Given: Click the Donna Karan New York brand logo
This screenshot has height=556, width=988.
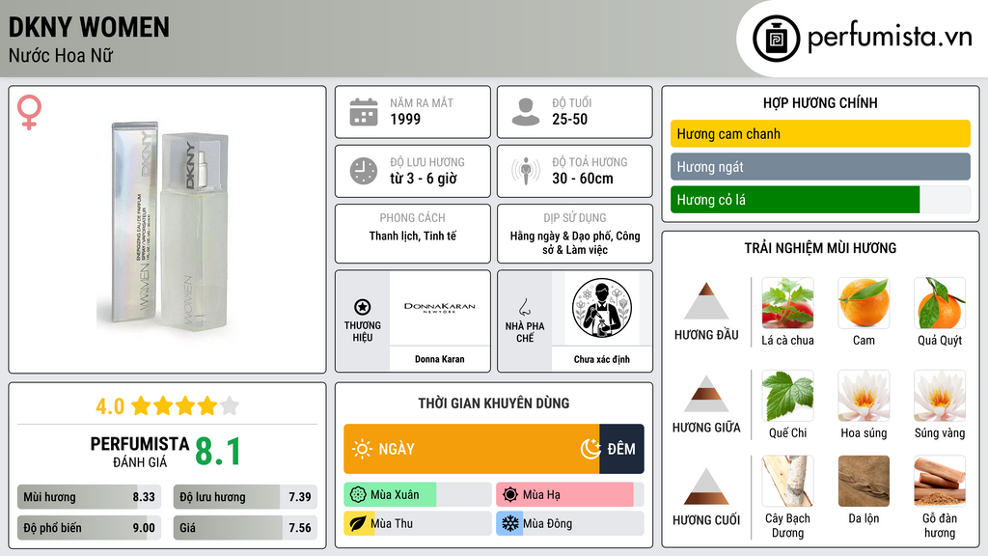Looking at the screenshot, I should click(440, 308).
